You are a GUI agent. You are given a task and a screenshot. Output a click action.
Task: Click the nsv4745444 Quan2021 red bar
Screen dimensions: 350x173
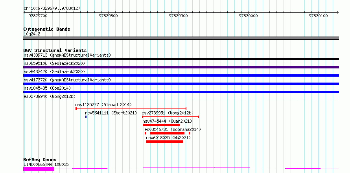click(x=161, y=125)
